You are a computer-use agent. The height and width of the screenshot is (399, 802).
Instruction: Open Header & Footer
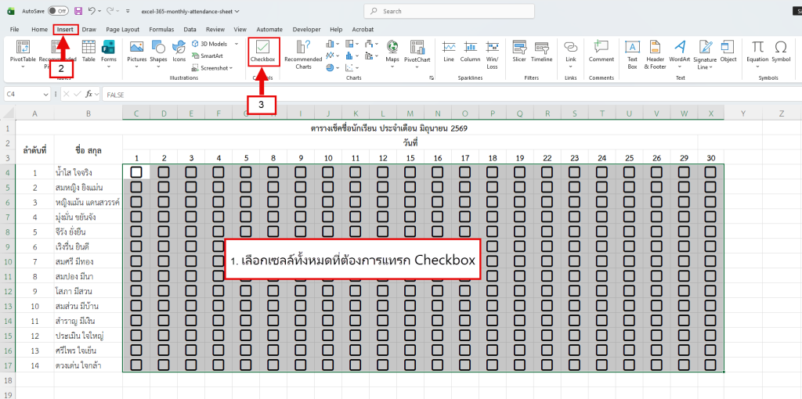(x=656, y=56)
